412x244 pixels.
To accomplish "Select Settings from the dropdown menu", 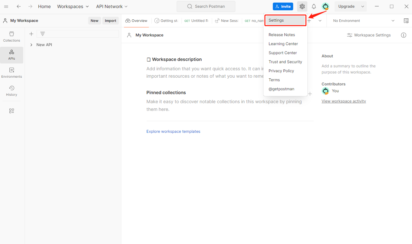I will pyautogui.click(x=285, y=20).
